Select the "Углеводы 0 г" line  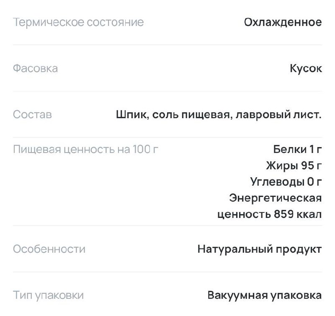pos(286,182)
